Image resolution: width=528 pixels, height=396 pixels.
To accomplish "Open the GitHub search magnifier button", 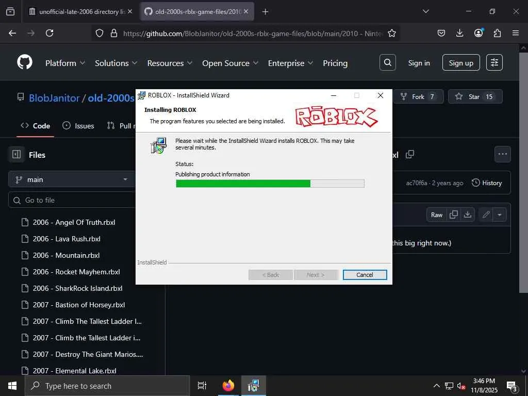I will coord(388,62).
